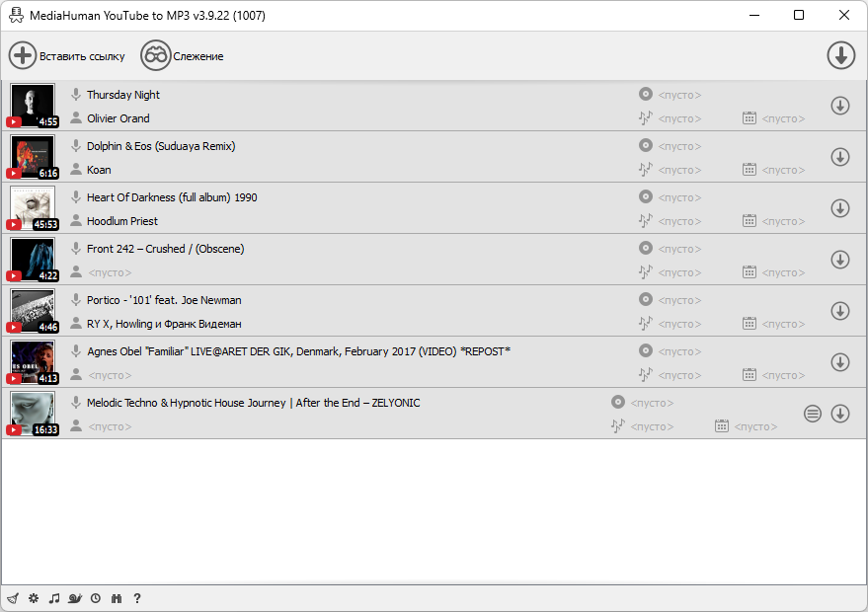Image resolution: width=868 pixels, height=612 pixels.
Task: Click album disc icon in Portico row
Action: point(646,299)
